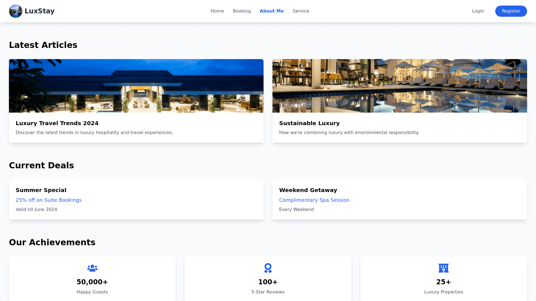Viewport: 536px width, 301px height.
Task: Click the Luxury Travel Trends 2024 article title
Action: point(57,123)
